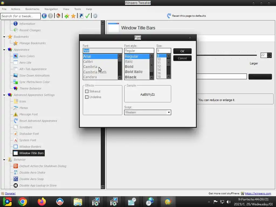Screen dimensions: 276x207
Task: Click the volume icon in system tray
Action: coord(229,202)
